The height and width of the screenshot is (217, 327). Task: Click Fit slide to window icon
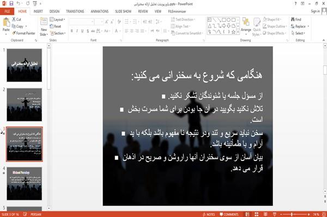pos(324,214)
